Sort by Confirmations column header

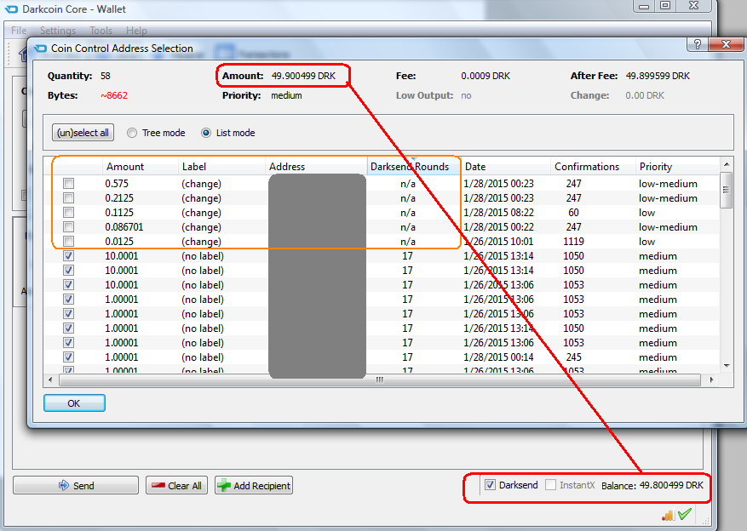point(593,167)
